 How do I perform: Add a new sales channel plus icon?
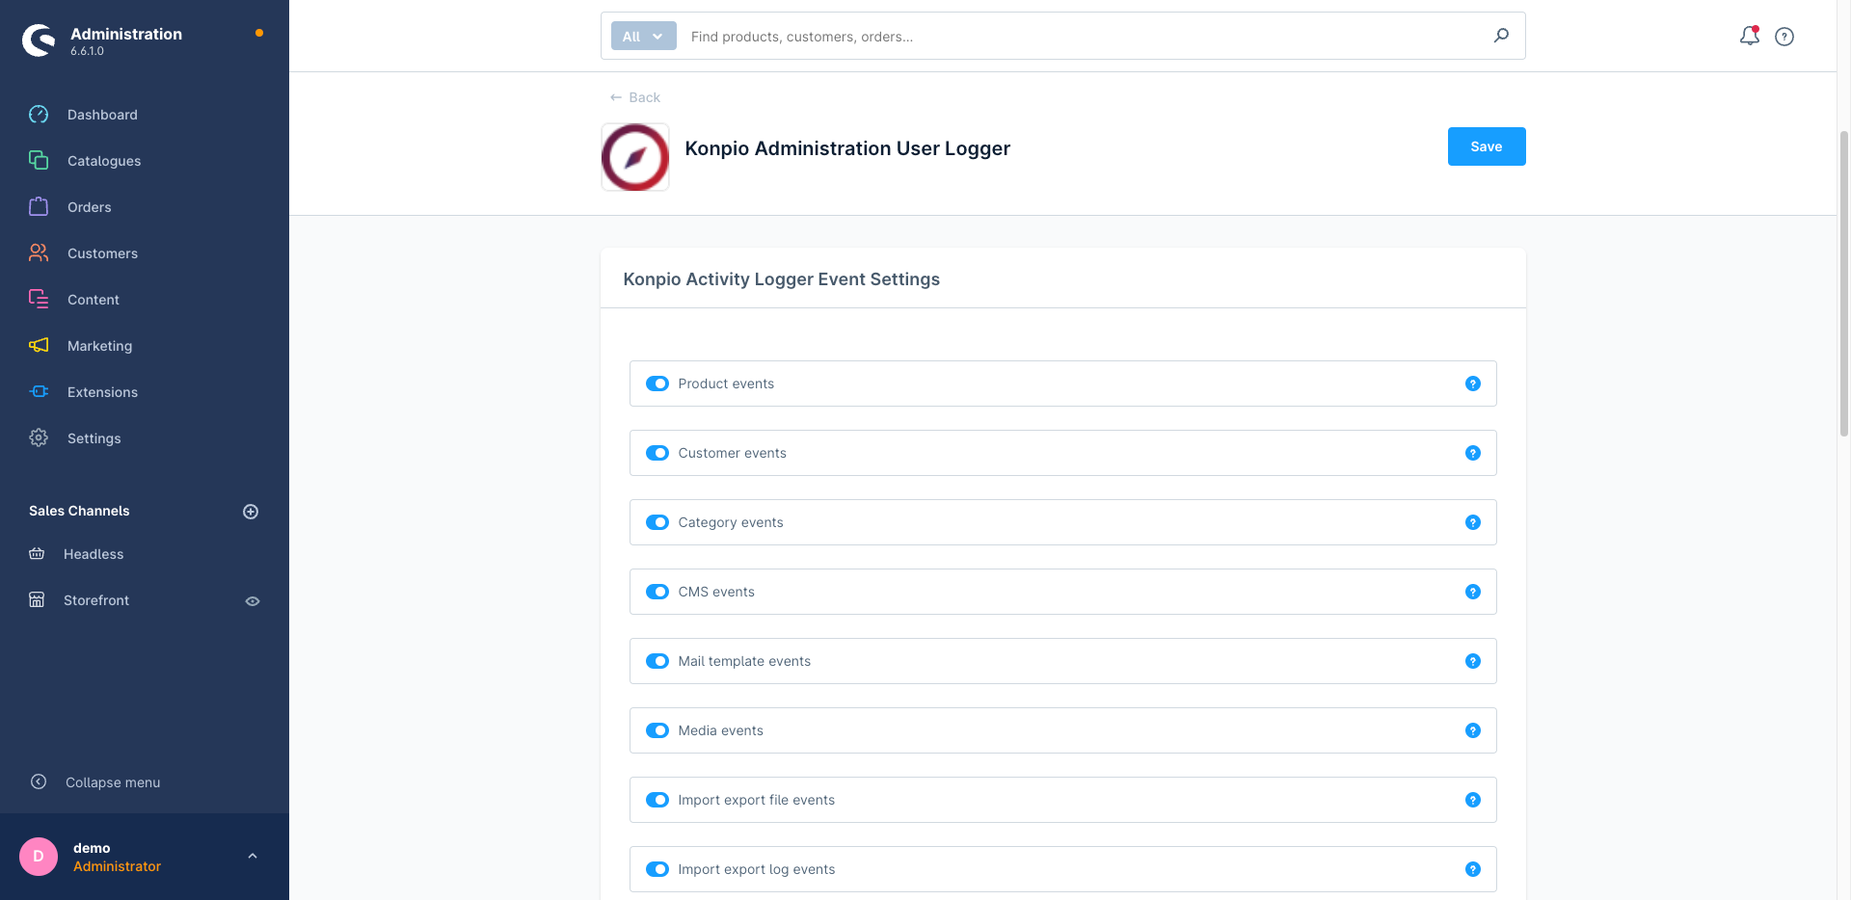pos(251,512)
